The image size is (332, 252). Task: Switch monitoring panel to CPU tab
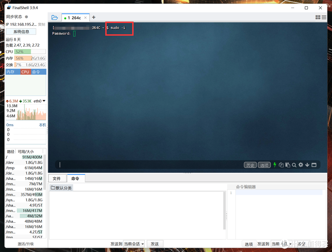pos(25,72)
